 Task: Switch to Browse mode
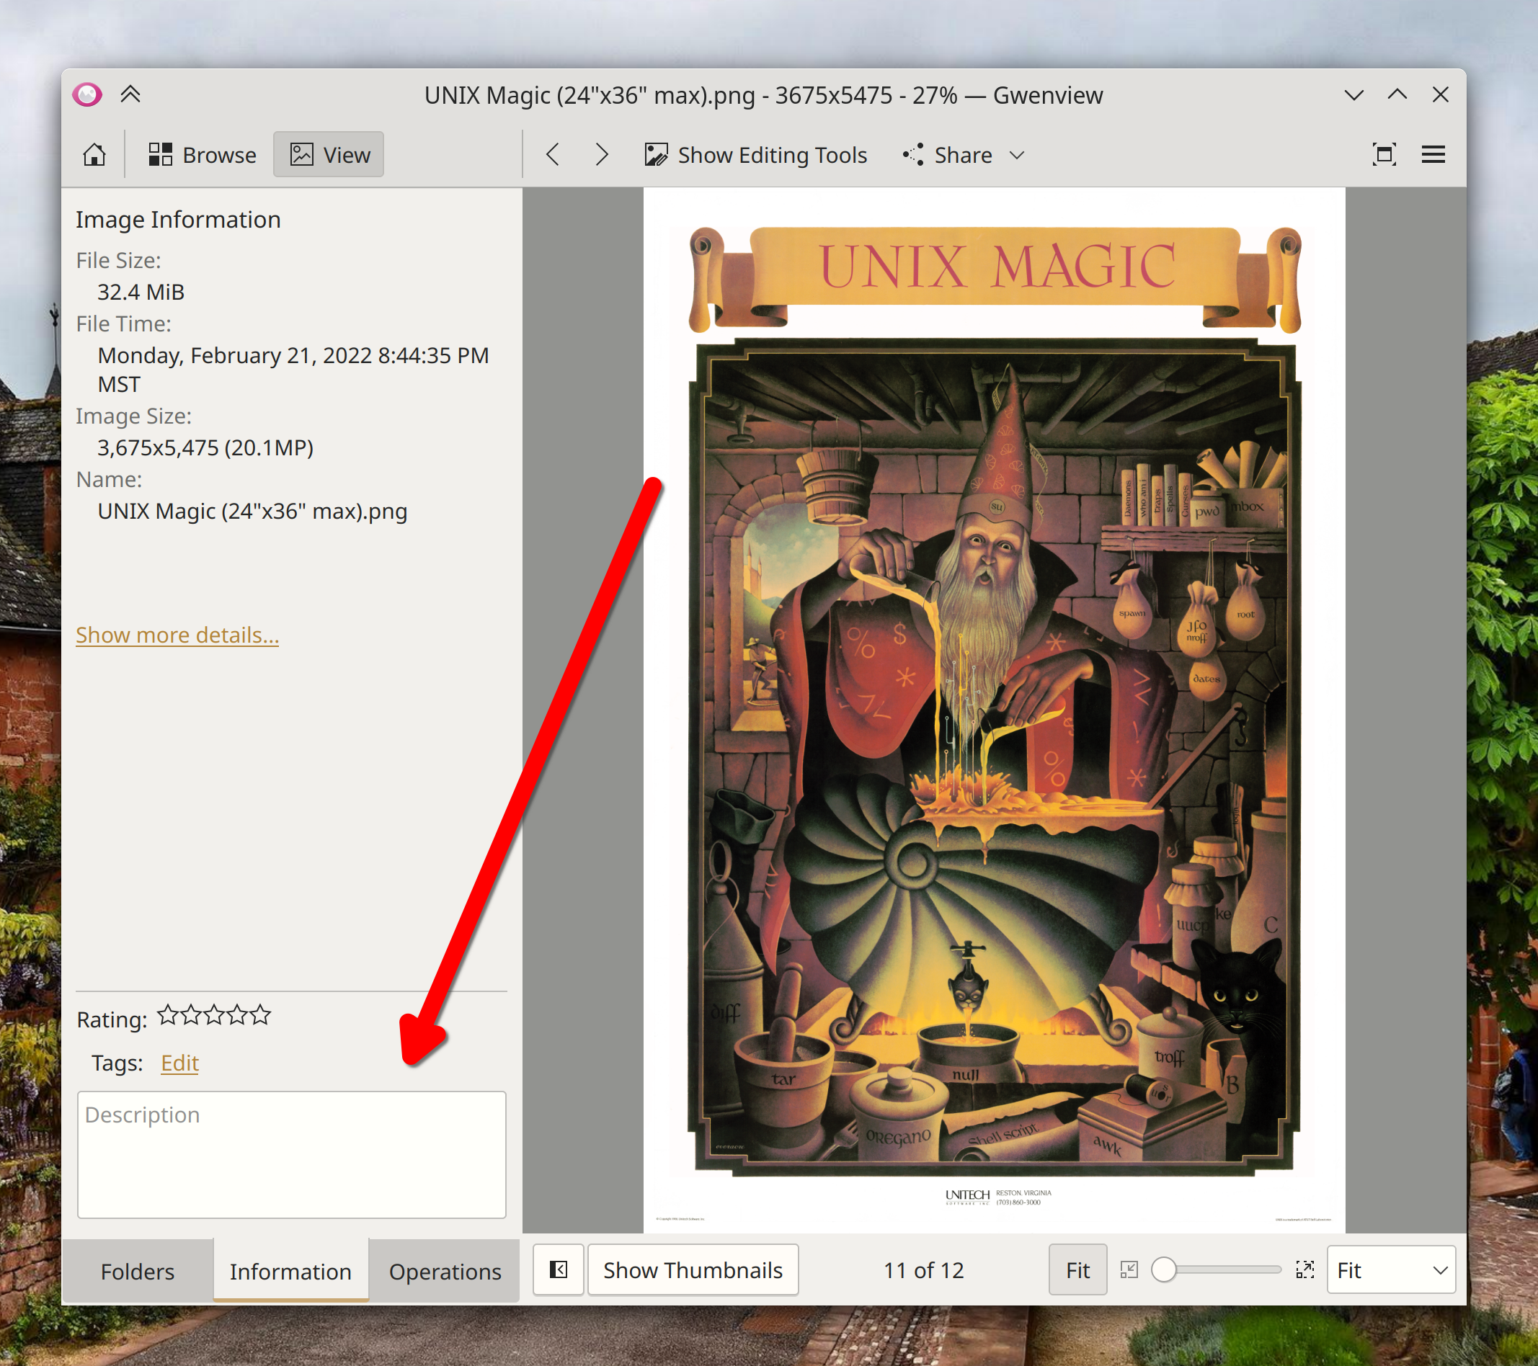click(x=203, y=155)
